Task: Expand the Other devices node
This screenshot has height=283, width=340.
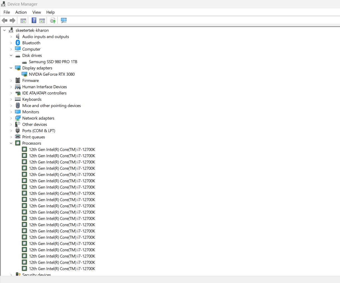Action: click(x=11, y=124)
